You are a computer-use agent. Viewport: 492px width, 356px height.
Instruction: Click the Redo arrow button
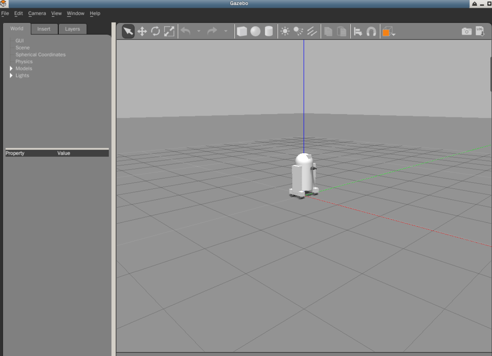212,31
